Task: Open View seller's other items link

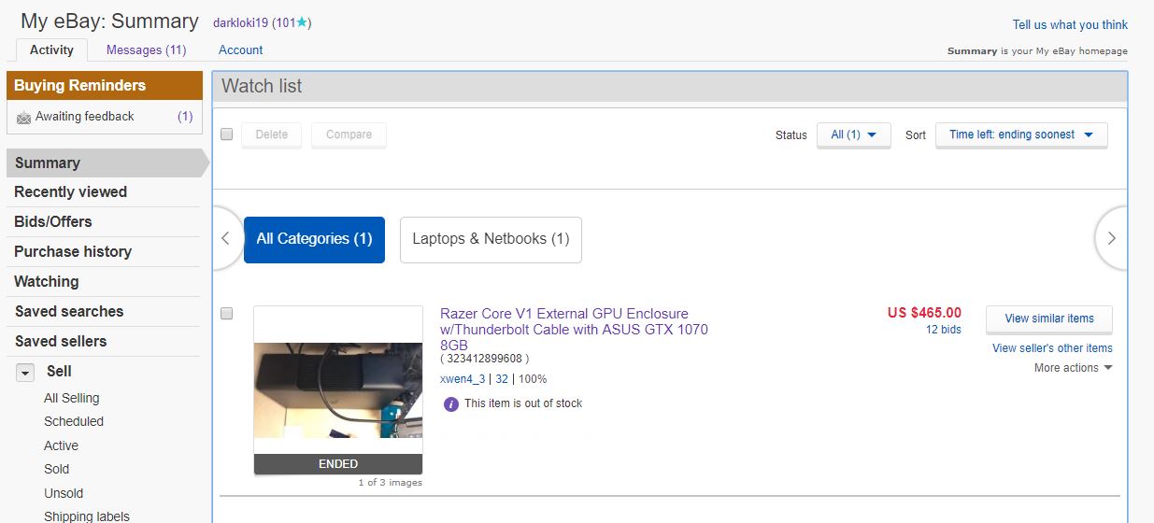Action: pos(1052,348)
